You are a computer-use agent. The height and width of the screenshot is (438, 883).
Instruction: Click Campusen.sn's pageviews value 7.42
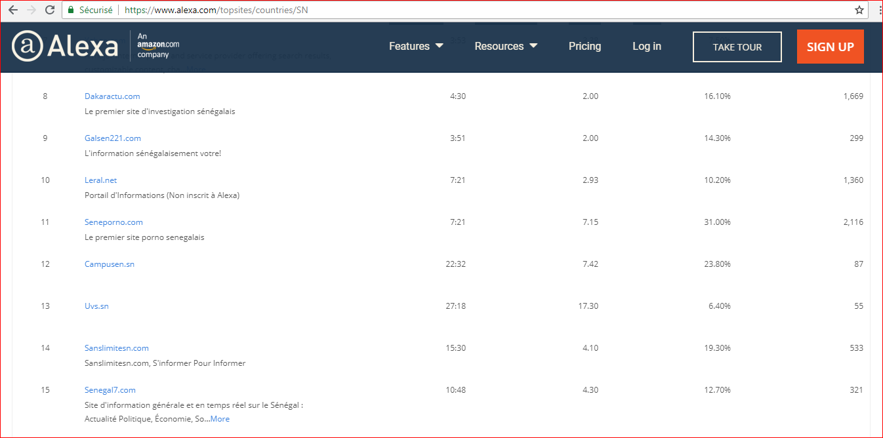click(x=590, y=264)
